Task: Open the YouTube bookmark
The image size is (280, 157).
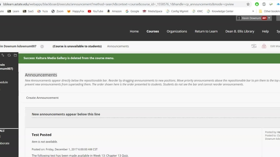Action: click(x=95, y=11)
